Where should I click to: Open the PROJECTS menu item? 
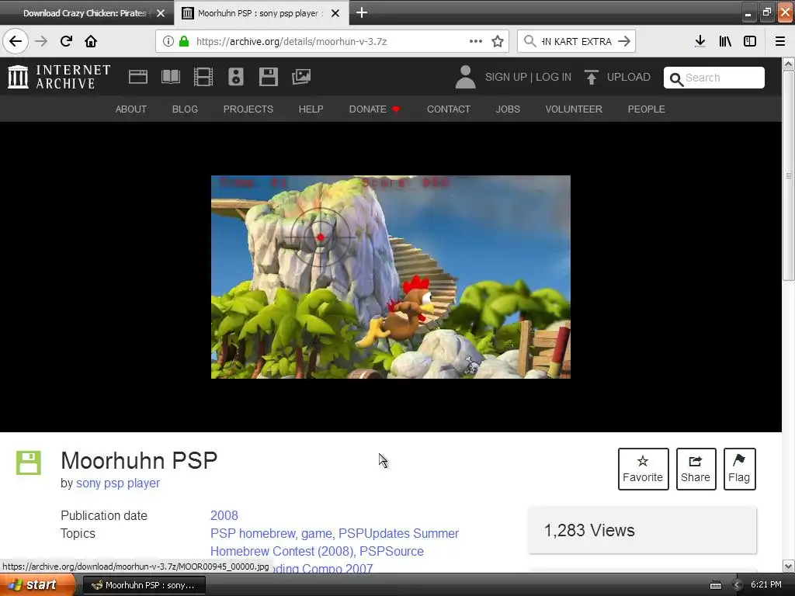coord(248,109)
